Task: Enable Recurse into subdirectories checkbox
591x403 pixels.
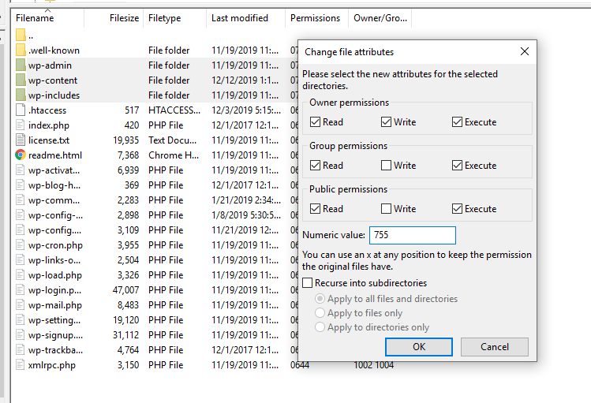Action: tap(308, 283)
